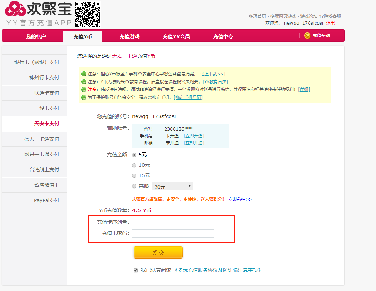Open 充值帮助 help link

pyautogui.click(x=321, y=36)
